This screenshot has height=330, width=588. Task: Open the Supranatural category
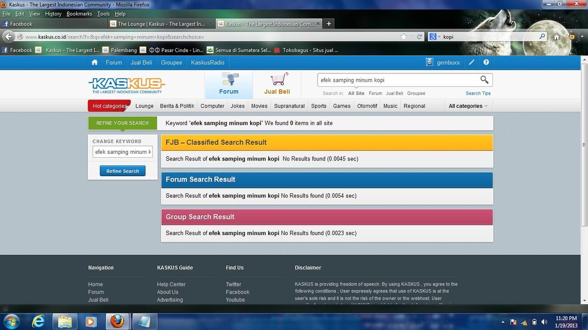pos(289,106)
